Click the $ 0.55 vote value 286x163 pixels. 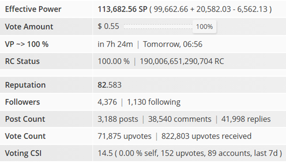(x=109, y=26)
